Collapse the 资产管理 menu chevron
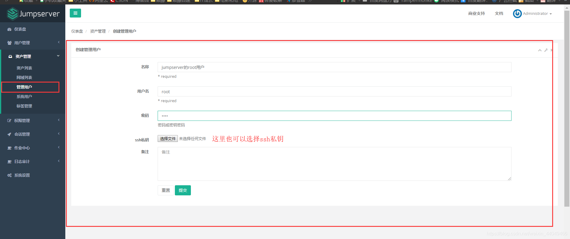The width and height of the screenshot is (570, 239). pyautogui.click(x=58, y=56)
